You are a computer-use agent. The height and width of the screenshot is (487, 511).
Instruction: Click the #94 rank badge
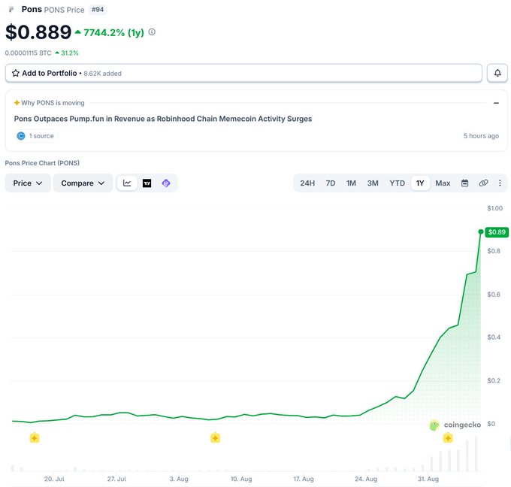click(x=98, y=10)
